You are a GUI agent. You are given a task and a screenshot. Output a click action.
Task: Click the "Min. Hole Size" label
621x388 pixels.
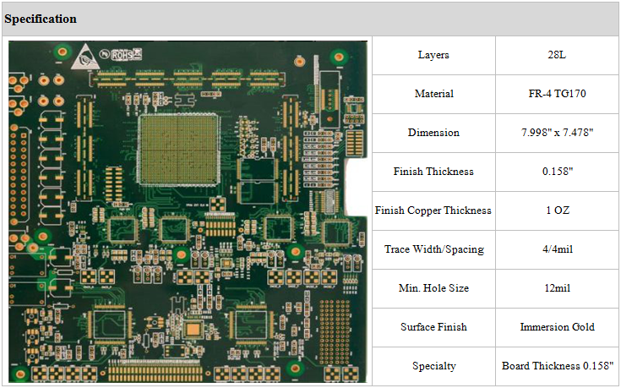pyautogui.click(x=433, y=288)
